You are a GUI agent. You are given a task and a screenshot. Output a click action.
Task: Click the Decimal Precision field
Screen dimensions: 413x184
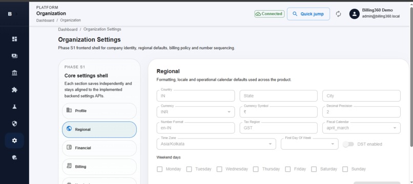coord(361,112)
